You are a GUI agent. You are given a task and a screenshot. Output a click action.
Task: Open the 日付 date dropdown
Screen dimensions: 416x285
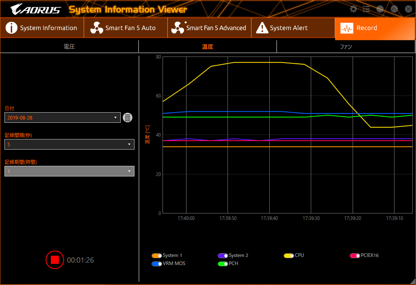point(62,117)
